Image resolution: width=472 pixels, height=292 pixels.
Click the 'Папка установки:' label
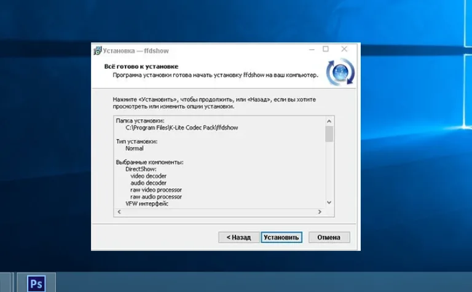click(x=140, y=120)
